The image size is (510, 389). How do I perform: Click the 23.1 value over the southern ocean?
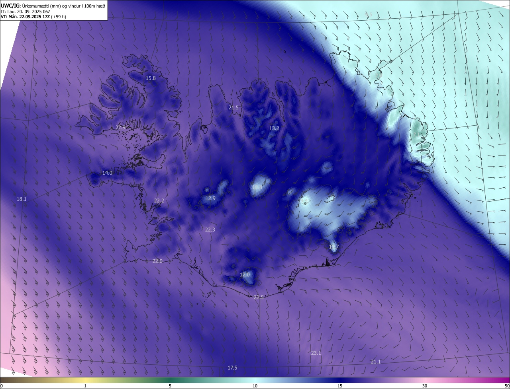coord(316,353)
